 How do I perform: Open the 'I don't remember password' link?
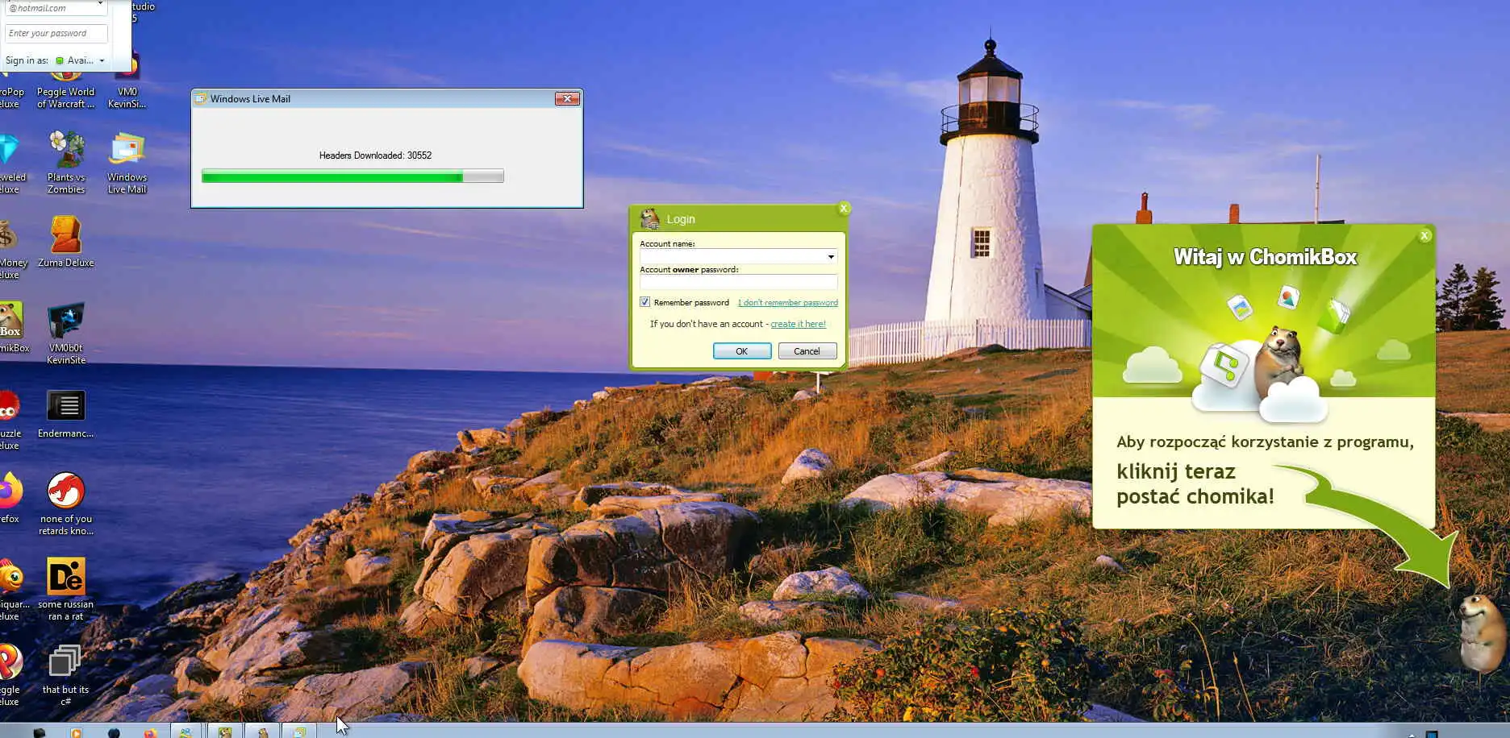tap(787, 303)
